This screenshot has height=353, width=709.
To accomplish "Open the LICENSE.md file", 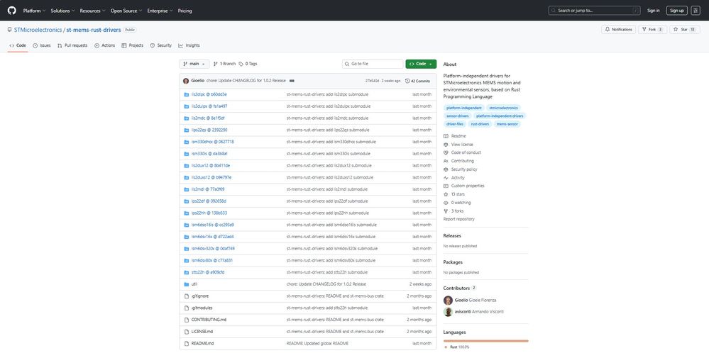I will 202,332.
